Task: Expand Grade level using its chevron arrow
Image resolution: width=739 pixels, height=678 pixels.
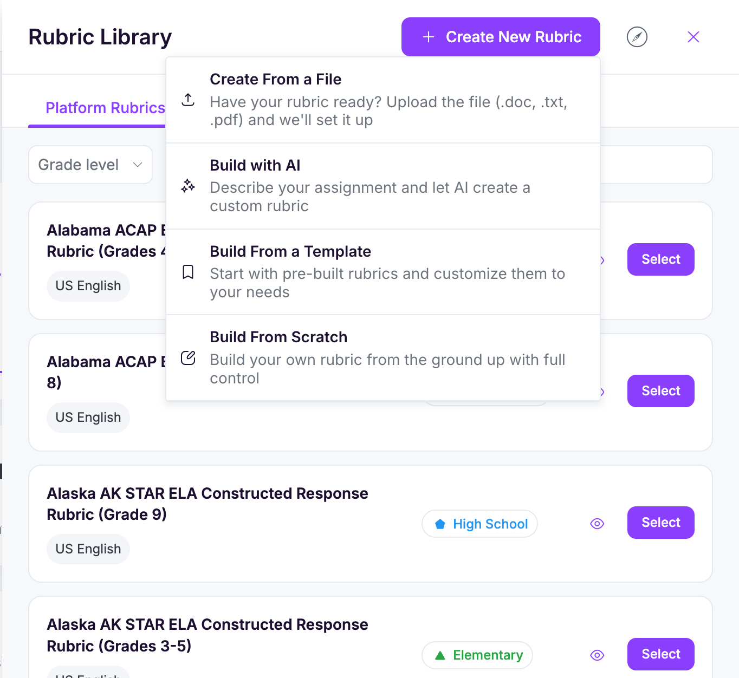Action: click(x=138, y=165)
